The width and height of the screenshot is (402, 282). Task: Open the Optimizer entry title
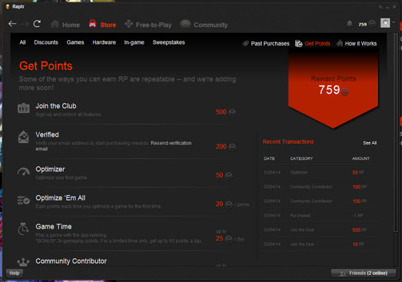50,170
